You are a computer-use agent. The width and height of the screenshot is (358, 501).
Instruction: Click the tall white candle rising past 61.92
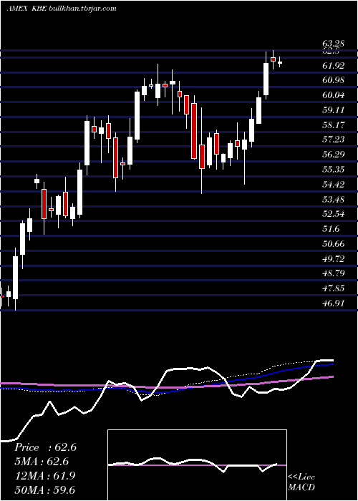(x=266, y=79)
